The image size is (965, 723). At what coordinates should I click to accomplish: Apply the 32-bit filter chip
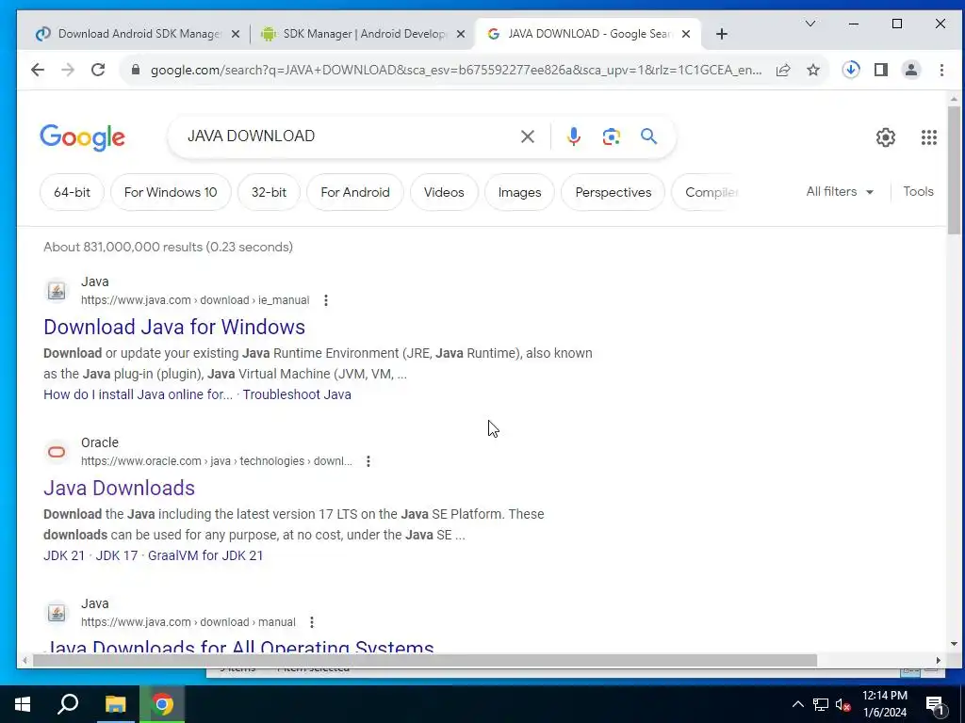click(269, 192)
